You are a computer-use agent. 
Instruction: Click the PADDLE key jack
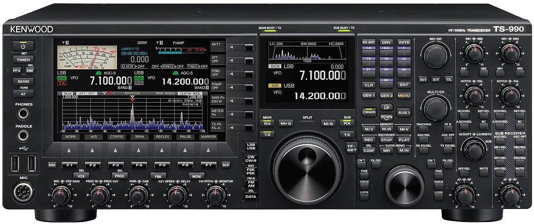(x=23, y=136)
